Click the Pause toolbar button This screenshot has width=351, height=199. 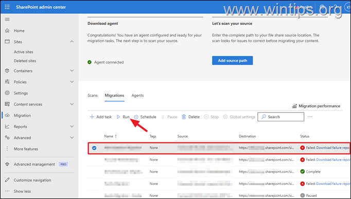tap(169, 117)
